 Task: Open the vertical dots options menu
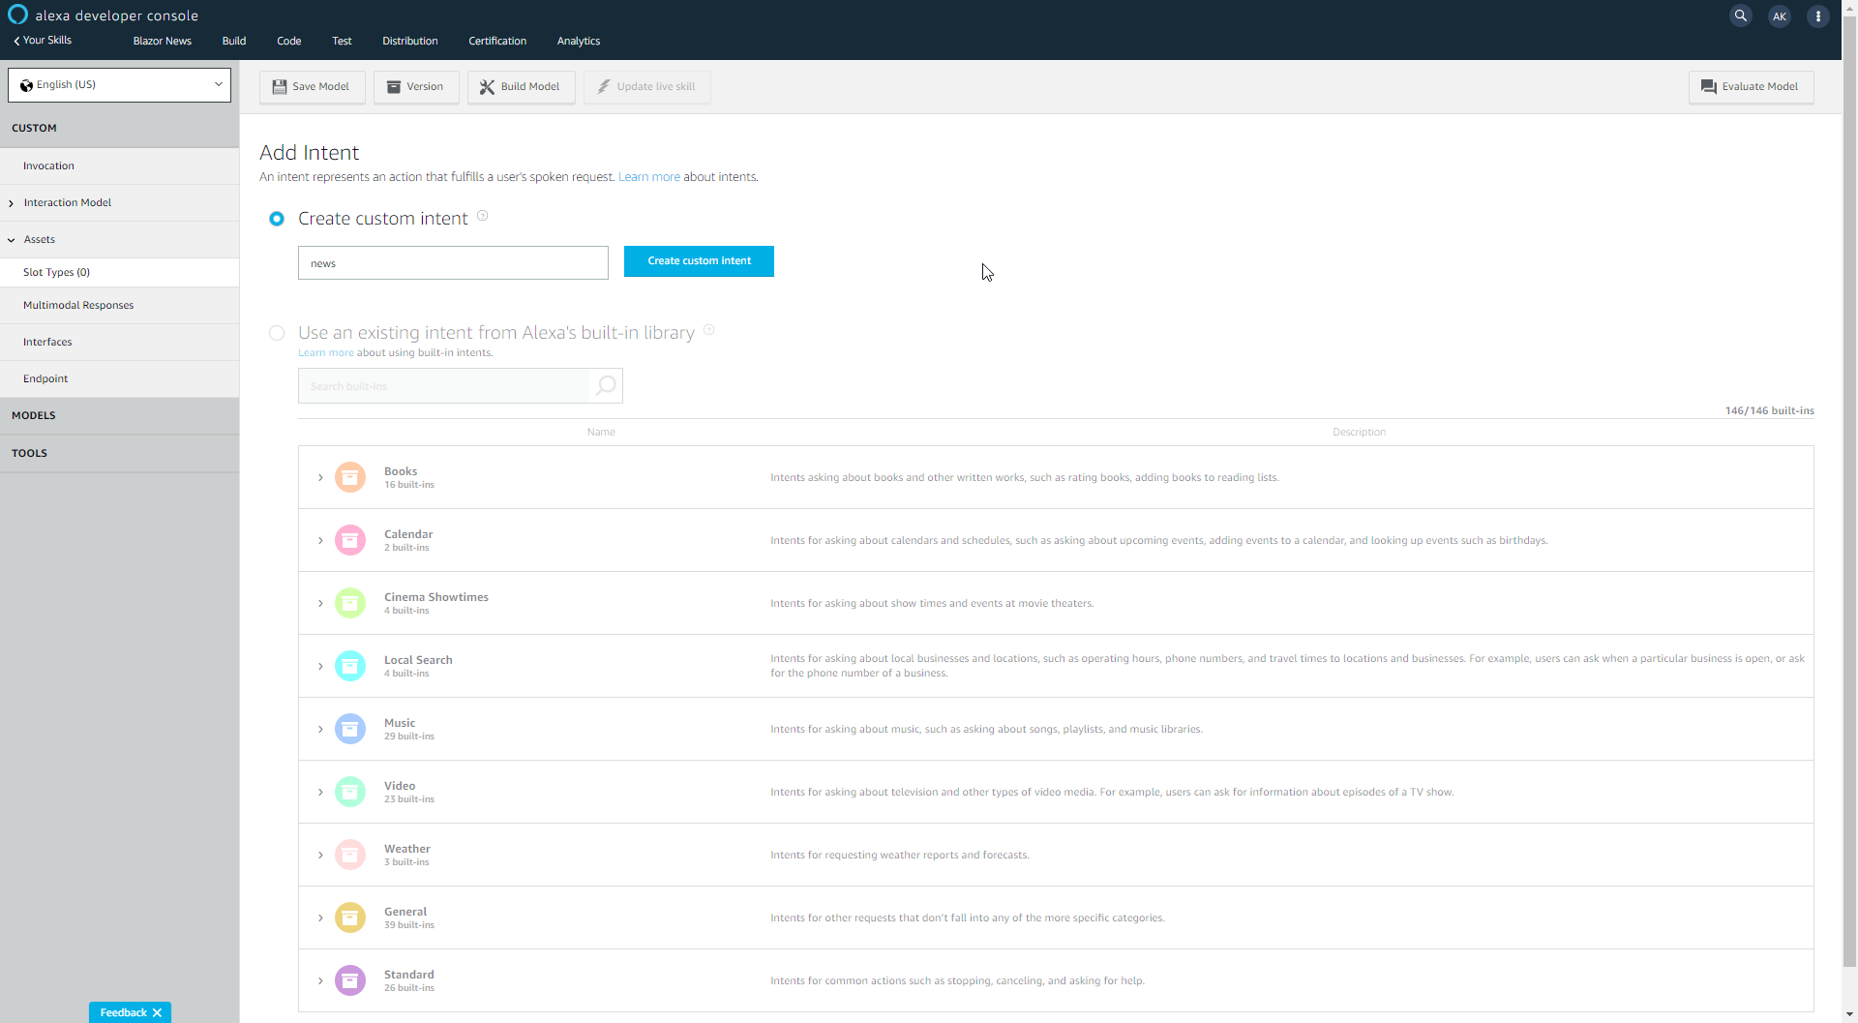click(x=1818, y=15)
